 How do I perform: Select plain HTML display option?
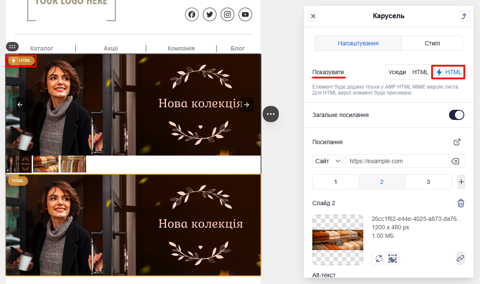point(420,72)
